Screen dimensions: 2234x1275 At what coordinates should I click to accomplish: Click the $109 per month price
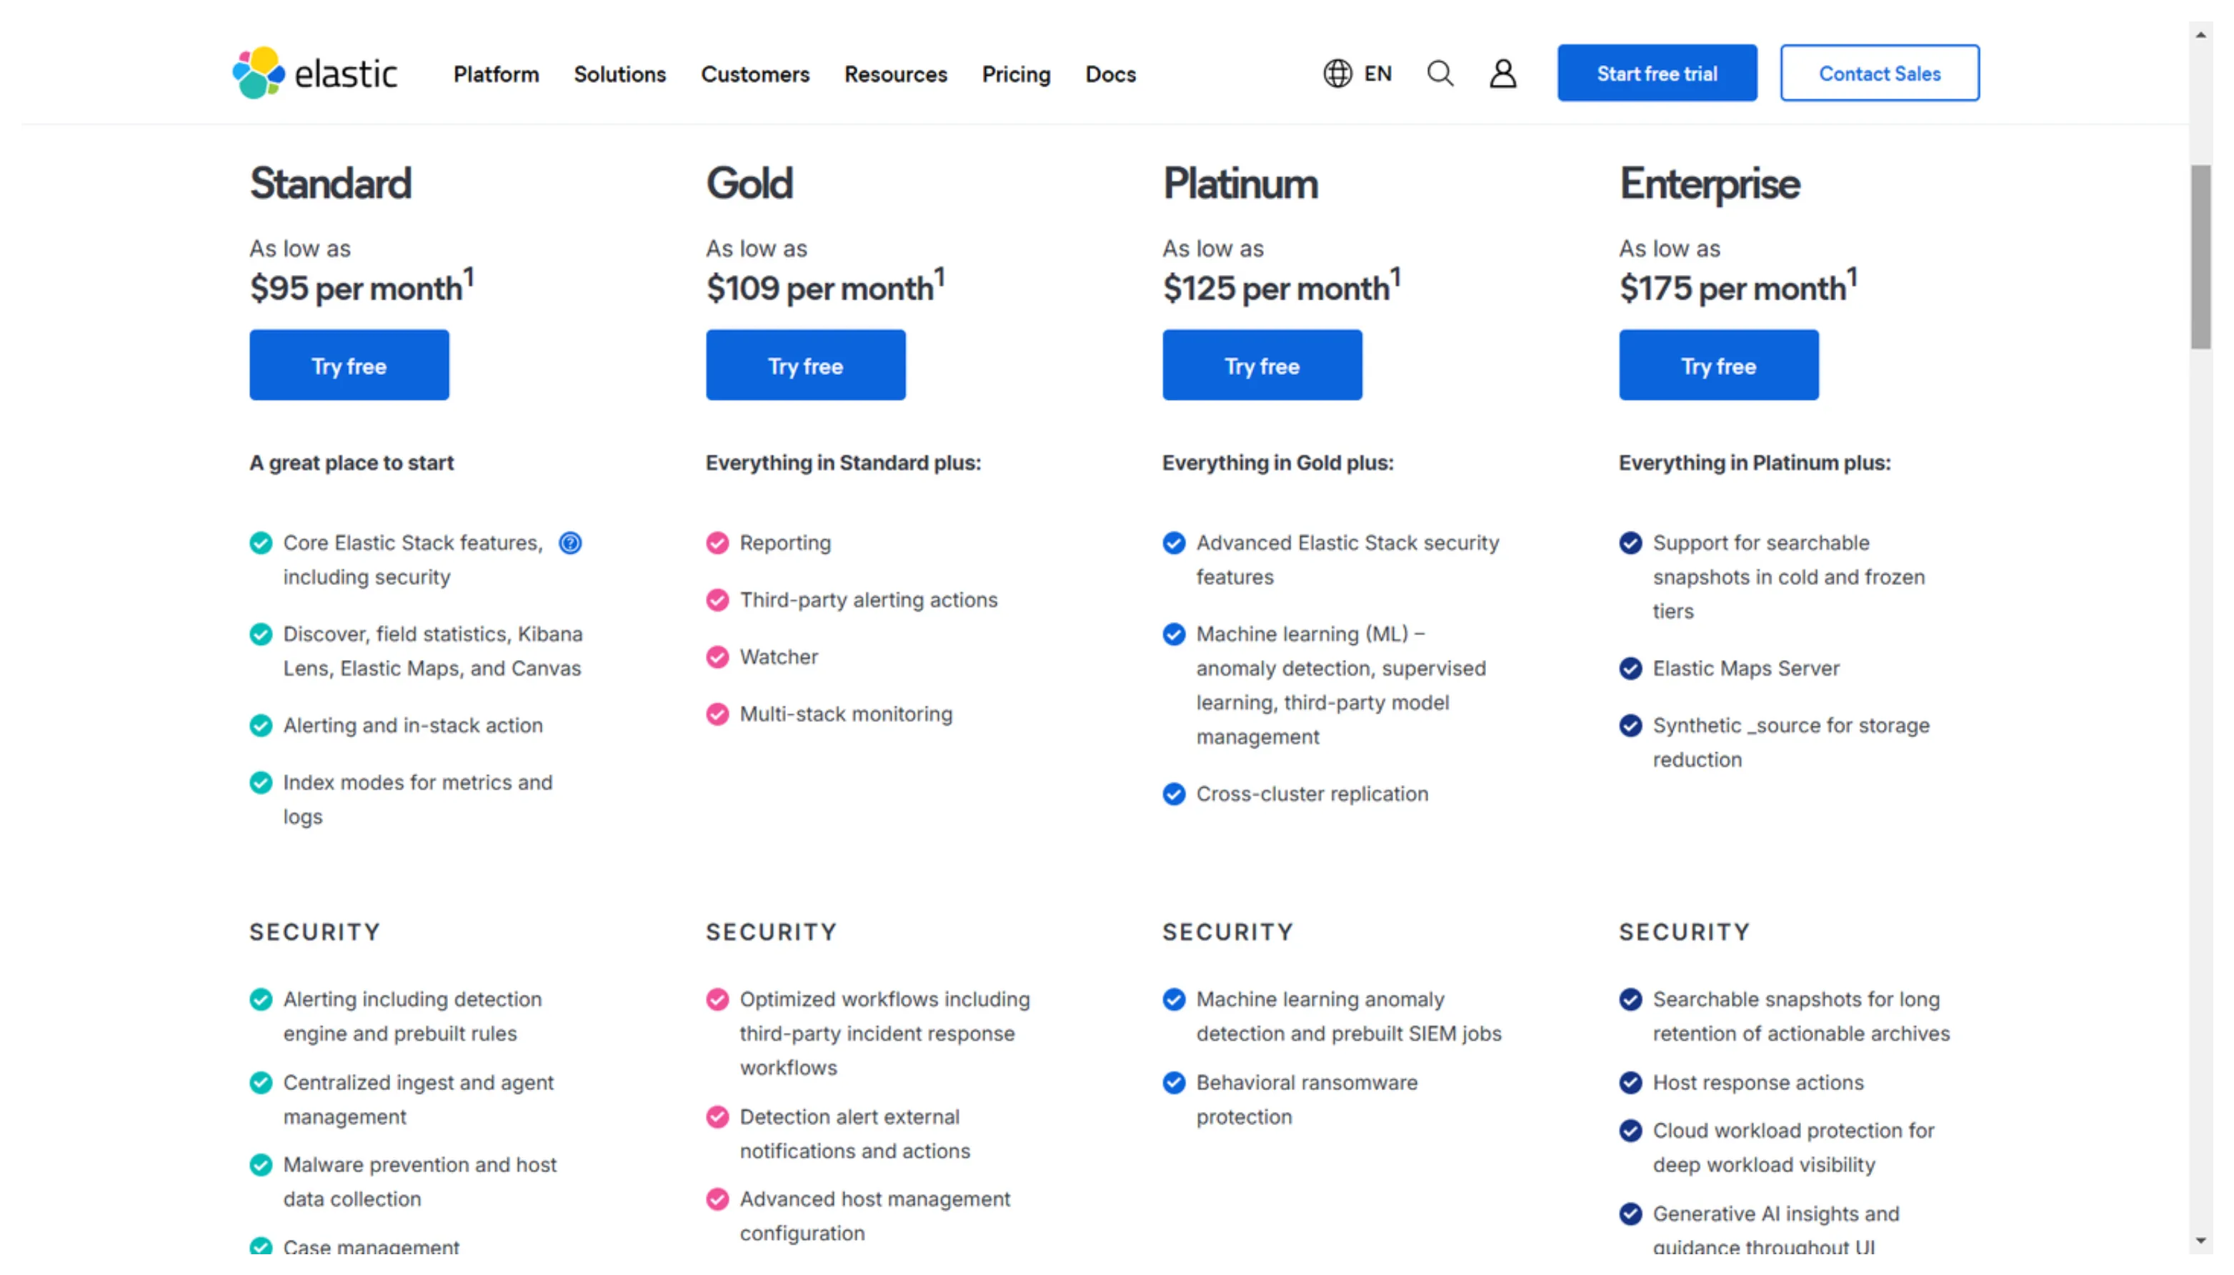pos(825,286)
